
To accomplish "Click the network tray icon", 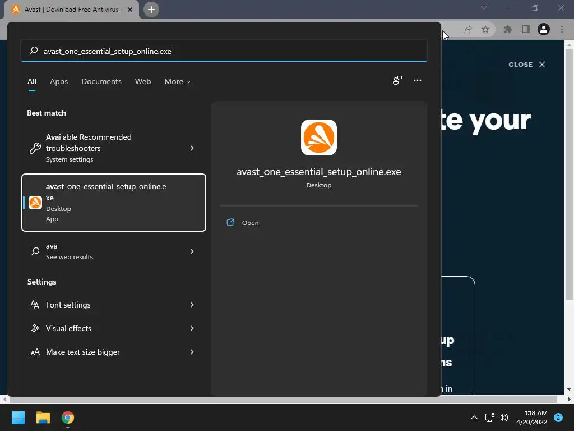I will [x=489, y=418].
